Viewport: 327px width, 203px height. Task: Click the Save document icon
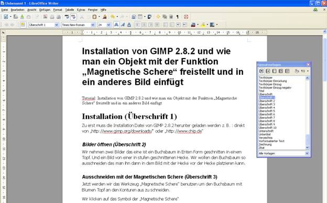point(22,17)
